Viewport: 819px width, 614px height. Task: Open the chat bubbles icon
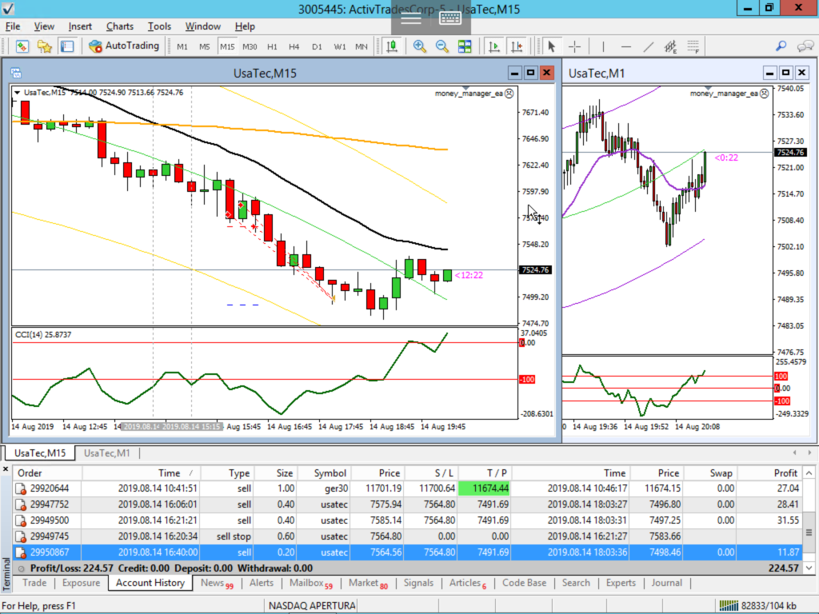[805, 46]
